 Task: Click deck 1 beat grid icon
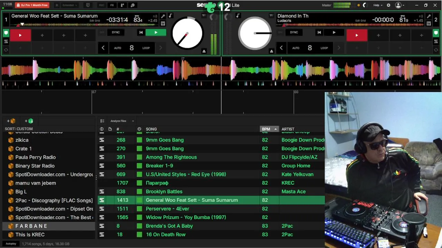click(x=163, y=23)
